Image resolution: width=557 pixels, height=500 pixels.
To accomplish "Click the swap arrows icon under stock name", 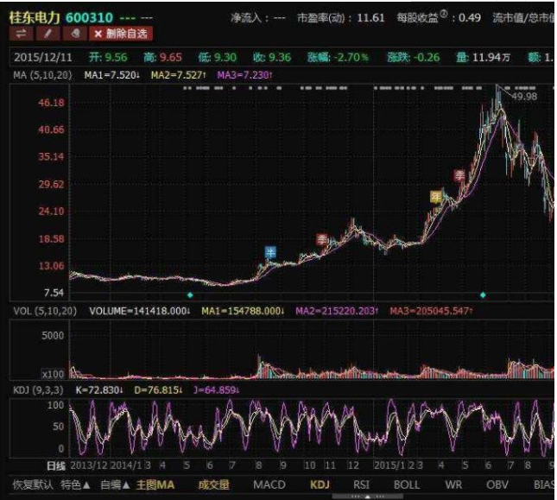I will 21,34.
